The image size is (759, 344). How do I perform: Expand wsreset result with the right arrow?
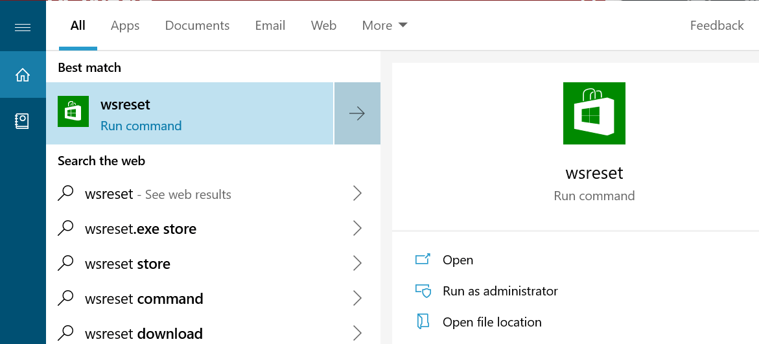[x=357, y=114]
